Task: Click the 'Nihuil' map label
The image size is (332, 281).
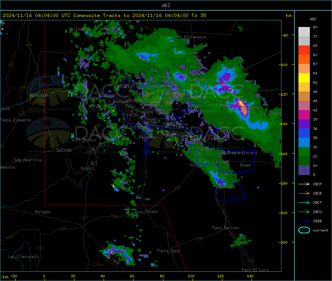Action: pyautogui.click(x=87, y=168)
